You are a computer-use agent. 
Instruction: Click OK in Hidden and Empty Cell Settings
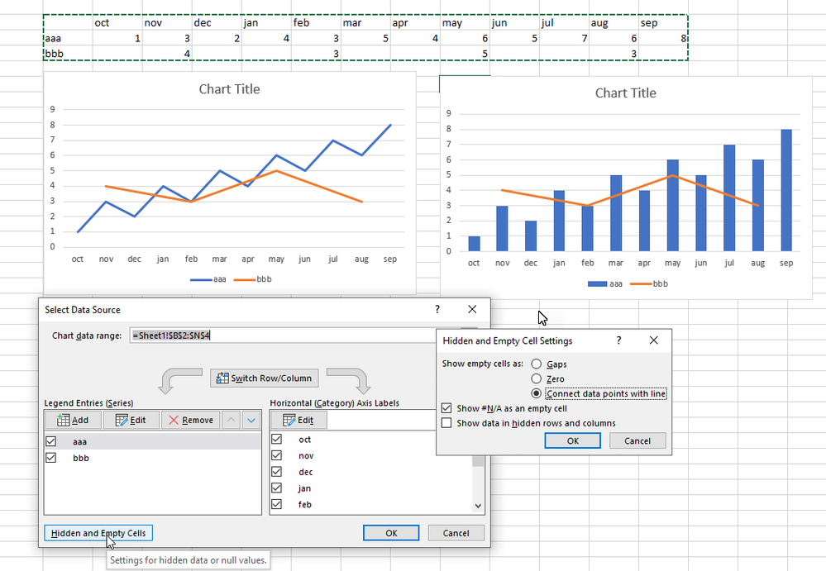coord(573,441)
